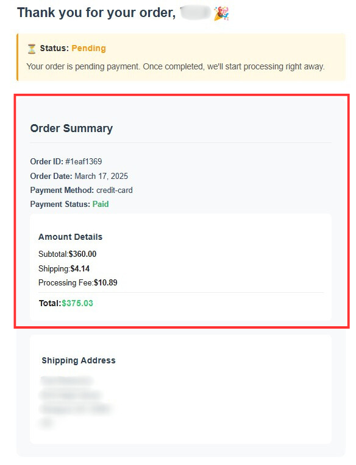Image resolution: width=356 pixels, height=465 pixels.
Task: Select the Shipping cost $4.14
Action: [x=80, y=268]
